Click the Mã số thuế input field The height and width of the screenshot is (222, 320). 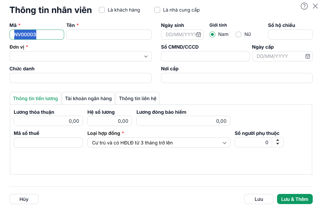pyautogui.click(x=48, y=143)
